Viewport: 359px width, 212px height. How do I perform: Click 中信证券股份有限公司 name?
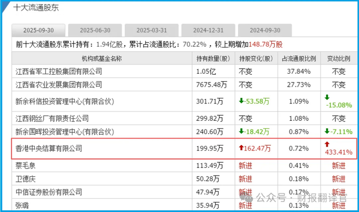point(49,192)
